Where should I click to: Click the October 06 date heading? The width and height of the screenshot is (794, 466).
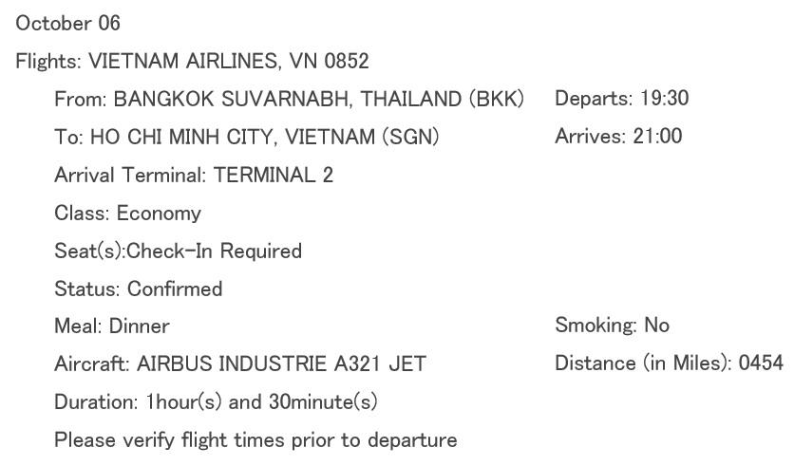pyautogui.click(x=68, y=24)
